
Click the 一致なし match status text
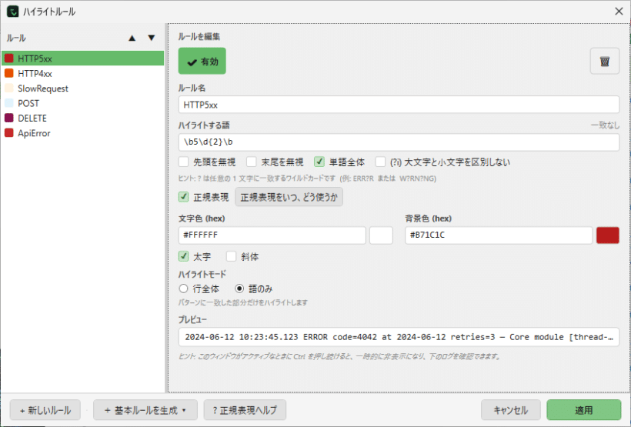(605, 125)
